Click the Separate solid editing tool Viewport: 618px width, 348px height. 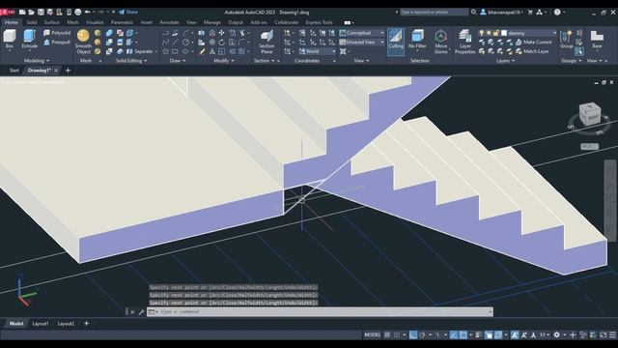click(140, 51)
